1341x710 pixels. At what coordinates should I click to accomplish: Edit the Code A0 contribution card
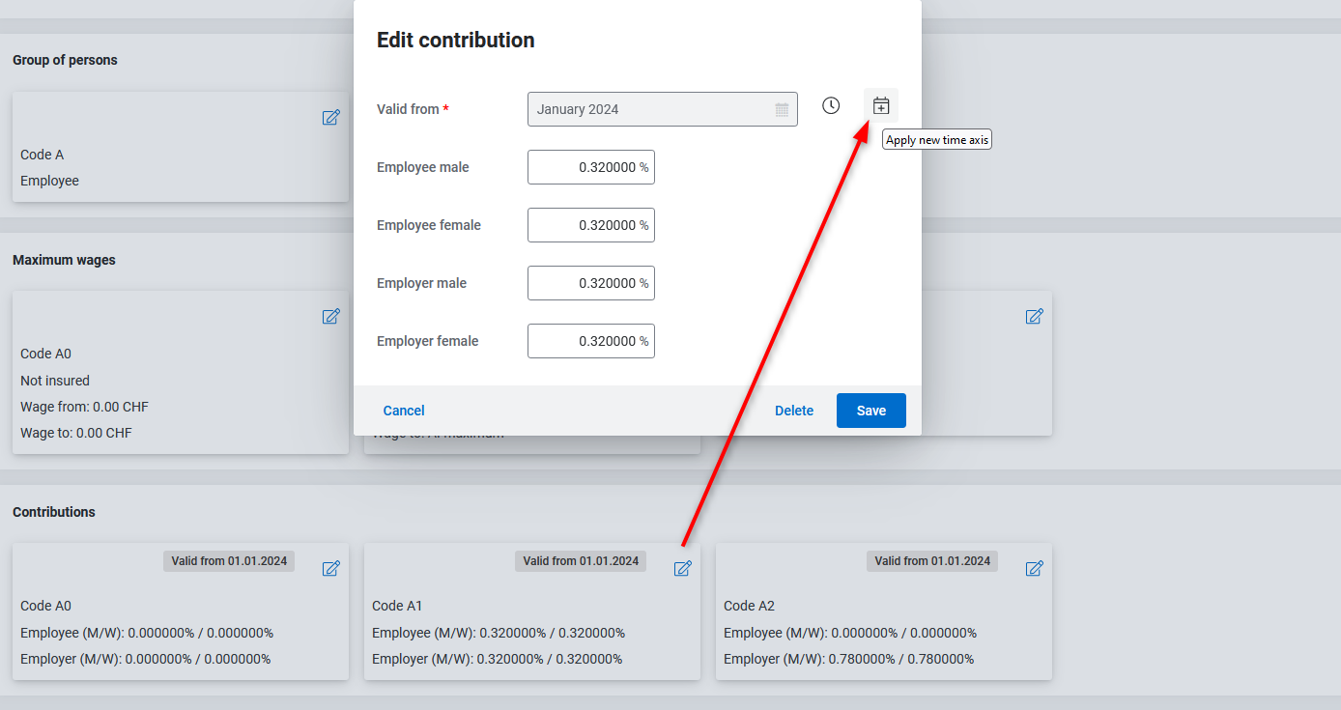click(331, 568)
